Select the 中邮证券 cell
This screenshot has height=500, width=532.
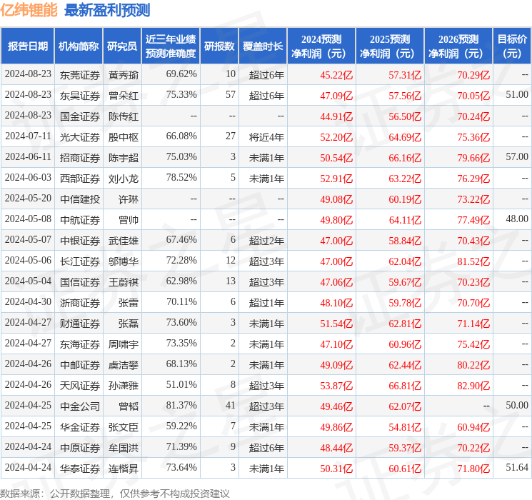pyautogui.click(x=80, y=365)
